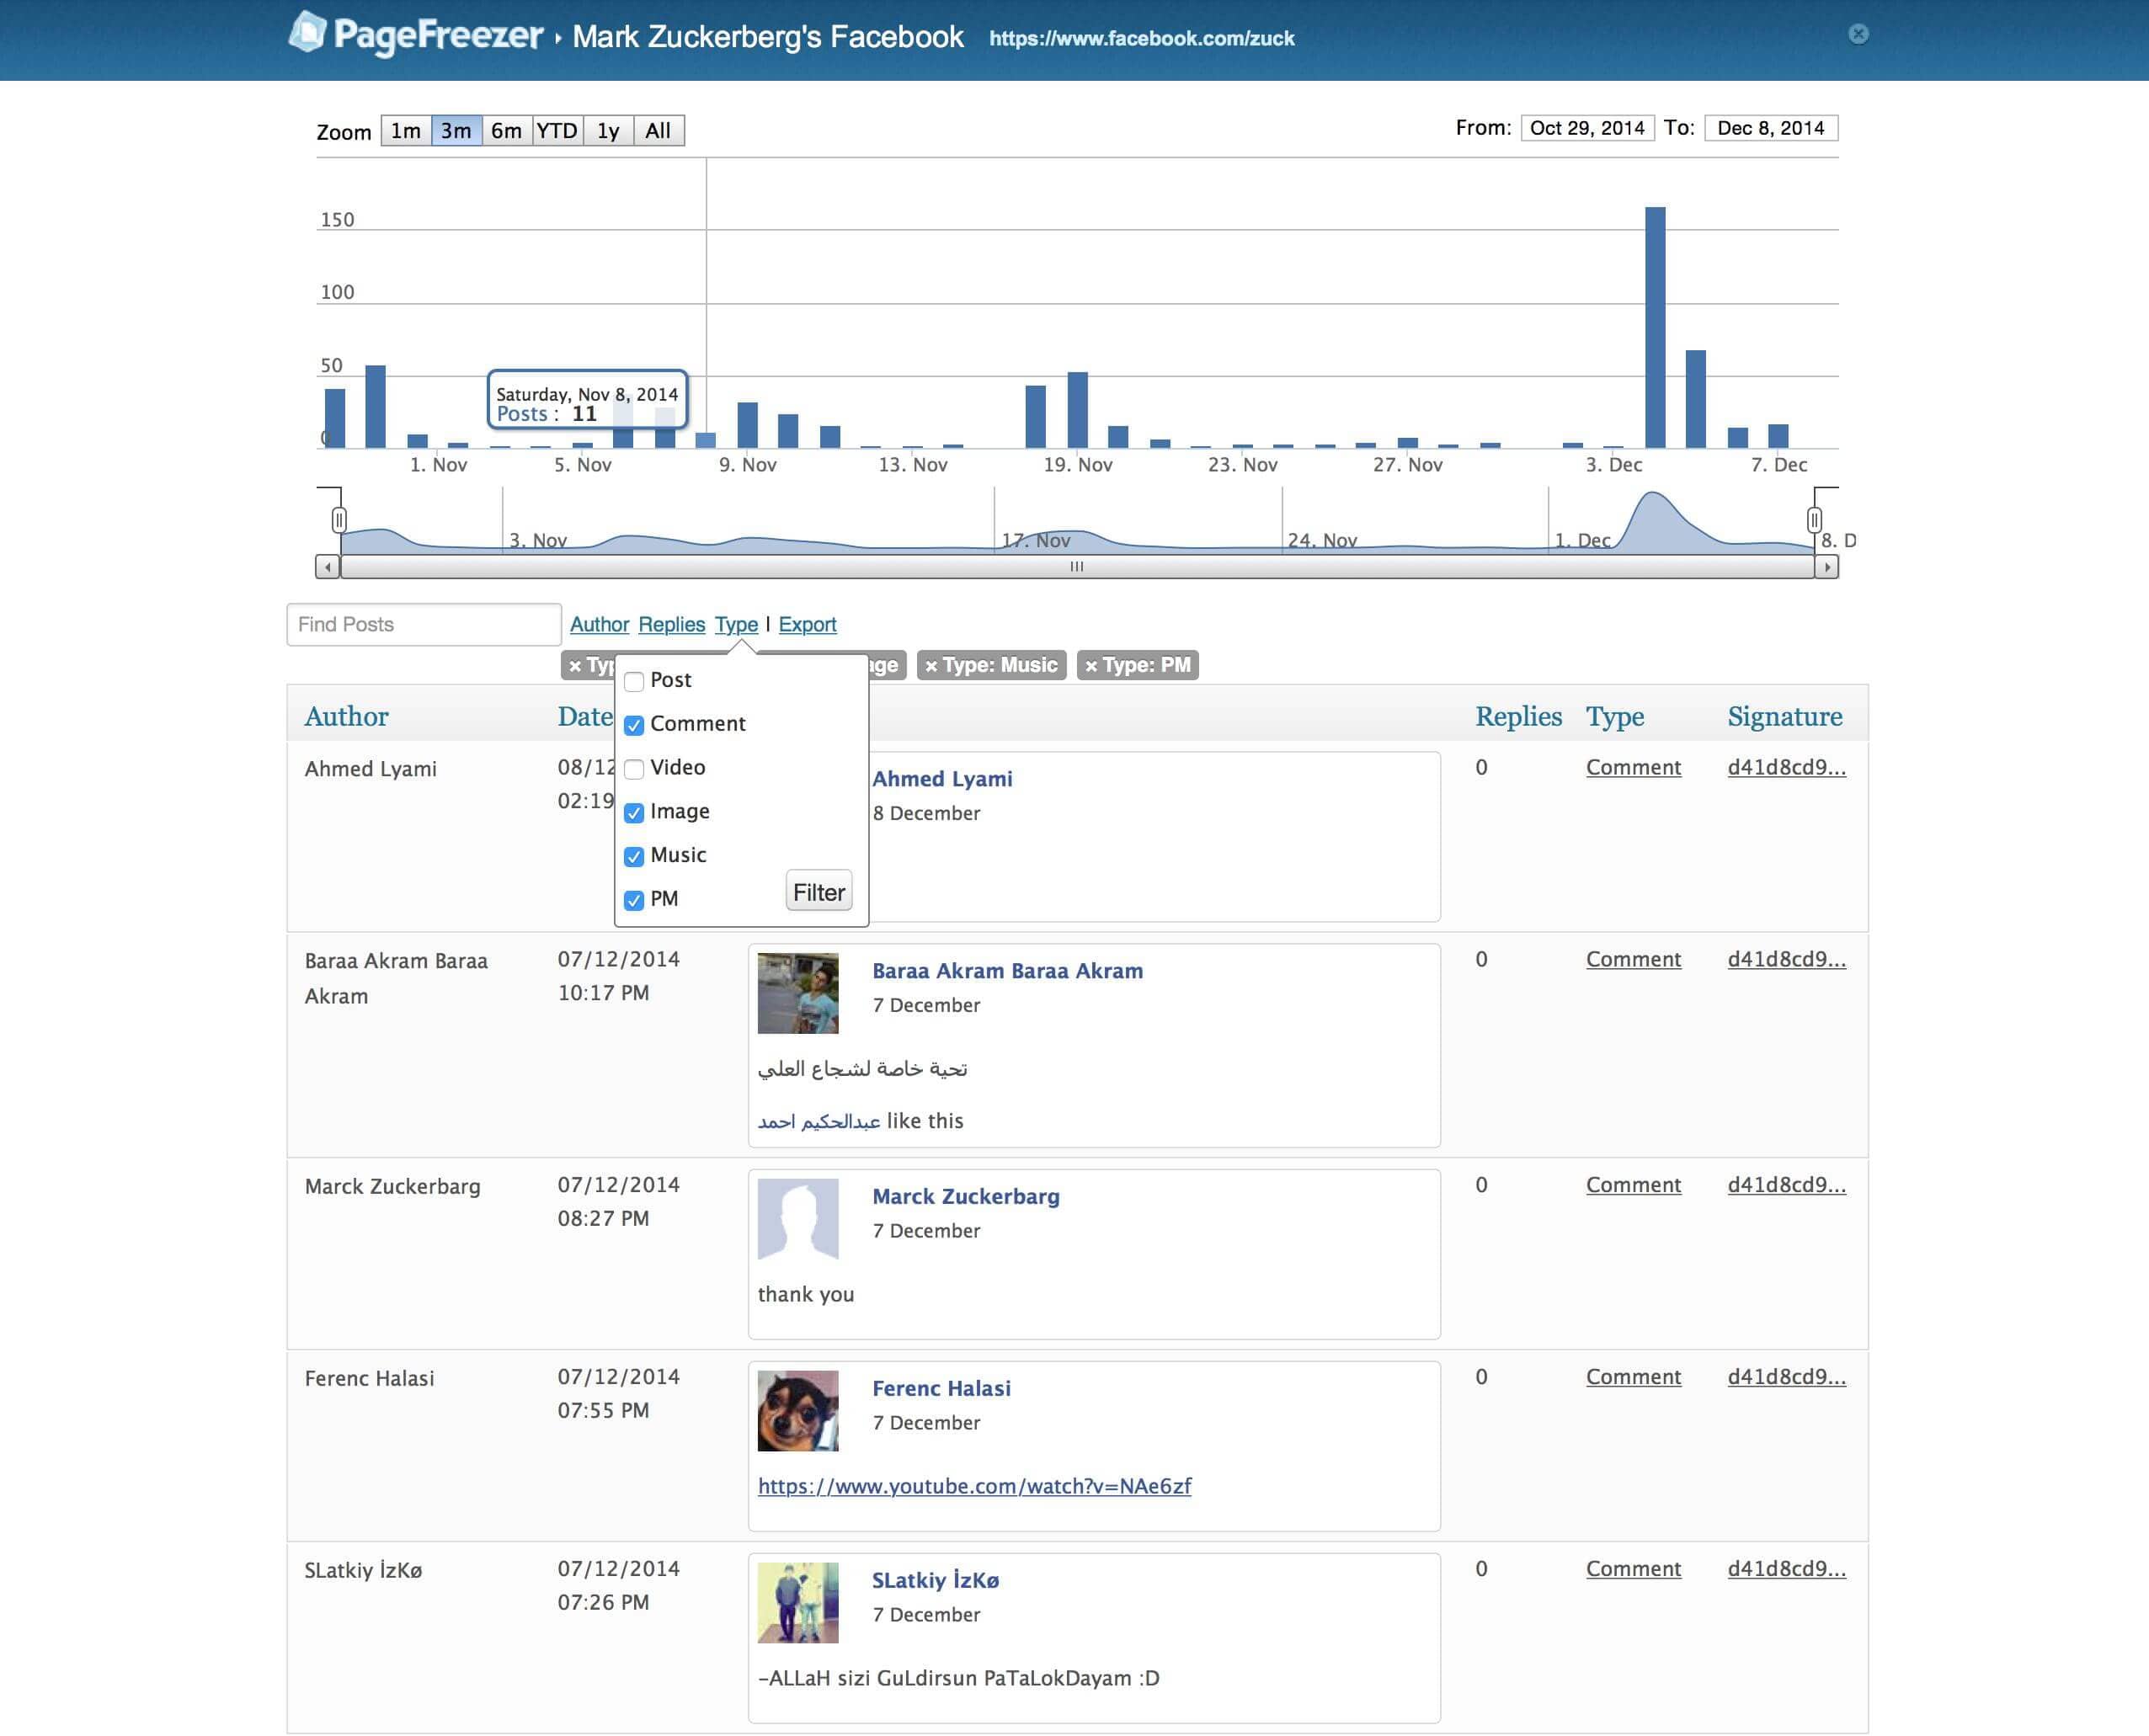This screenshot has width=2149, height=1736.
Task: Open the Type filter dropdown
Action: [x=736, y=624]
